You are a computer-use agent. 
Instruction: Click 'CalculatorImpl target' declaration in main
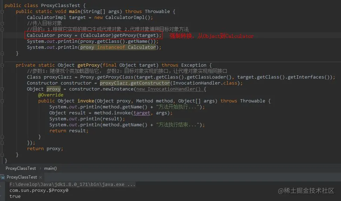click(56, 18)
